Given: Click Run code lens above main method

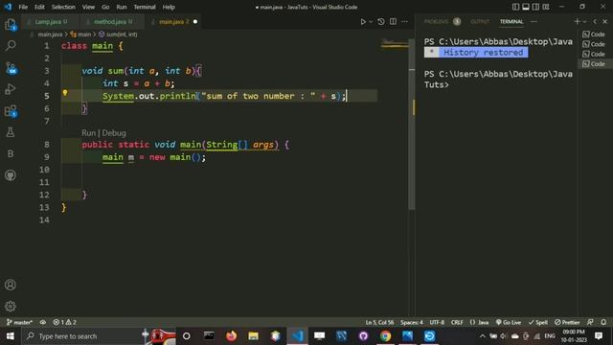Looking at the screenshot, I should coord(88,133).
